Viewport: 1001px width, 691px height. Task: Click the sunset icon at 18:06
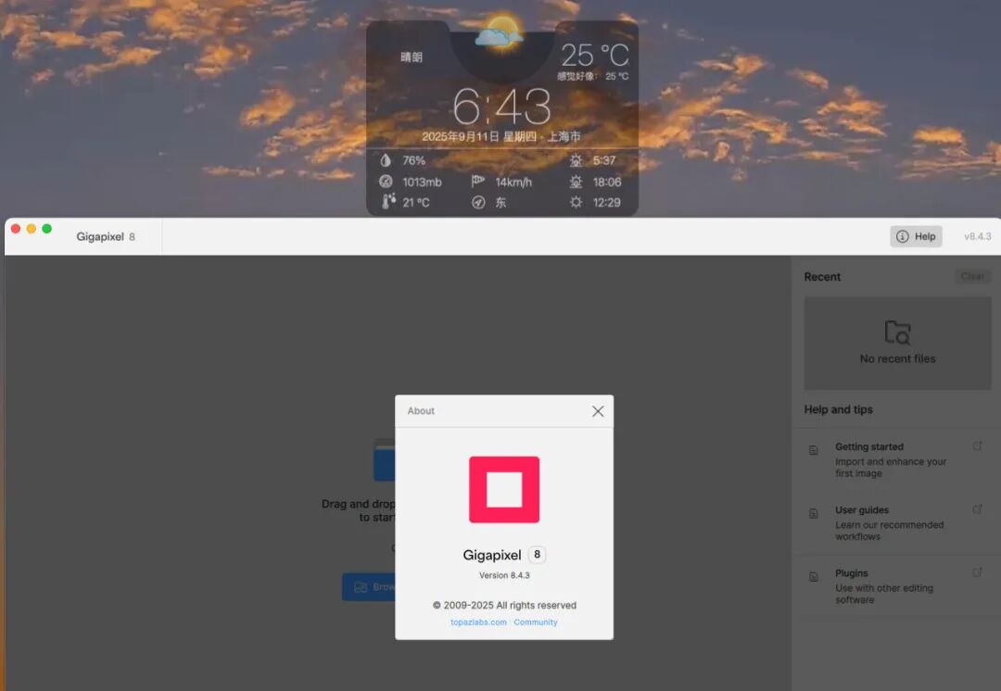click(x=576, y=182)
